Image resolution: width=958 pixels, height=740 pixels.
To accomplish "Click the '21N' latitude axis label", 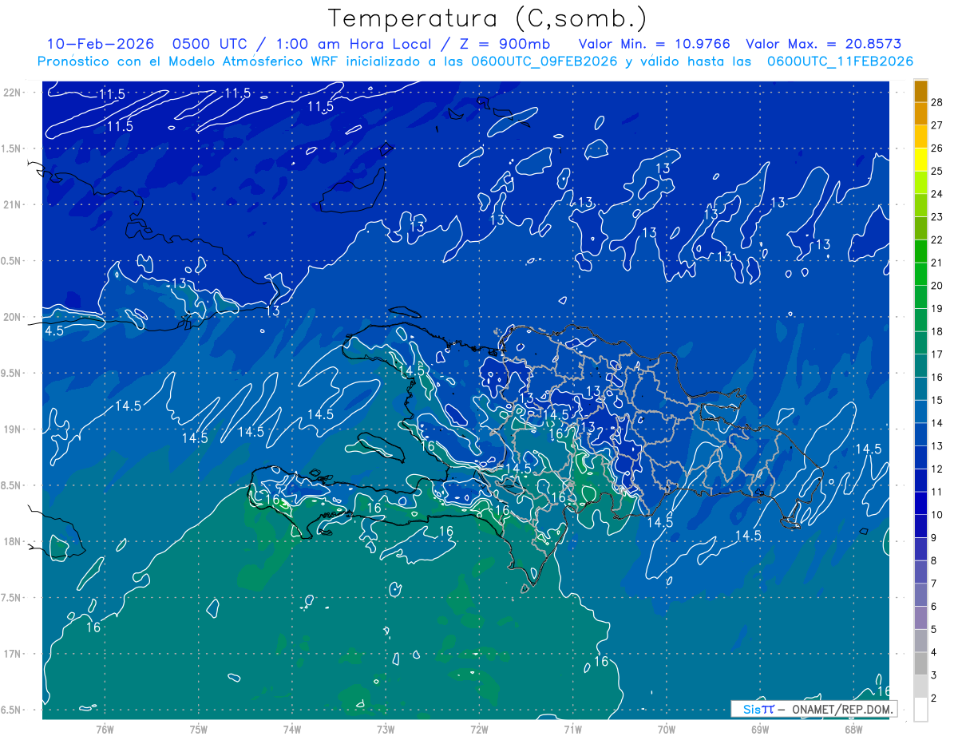I will [12, 204].
